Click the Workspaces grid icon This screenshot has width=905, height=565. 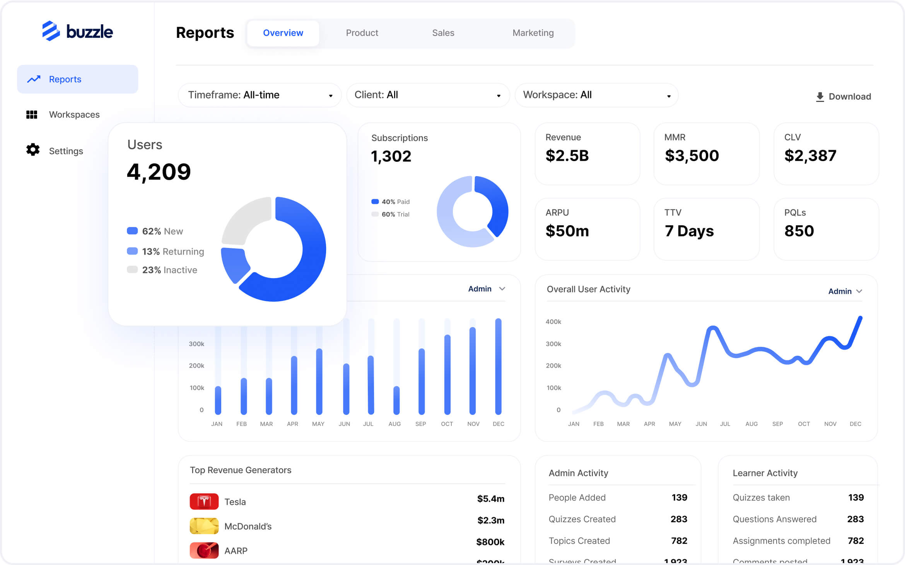click(x=32, y=115)
